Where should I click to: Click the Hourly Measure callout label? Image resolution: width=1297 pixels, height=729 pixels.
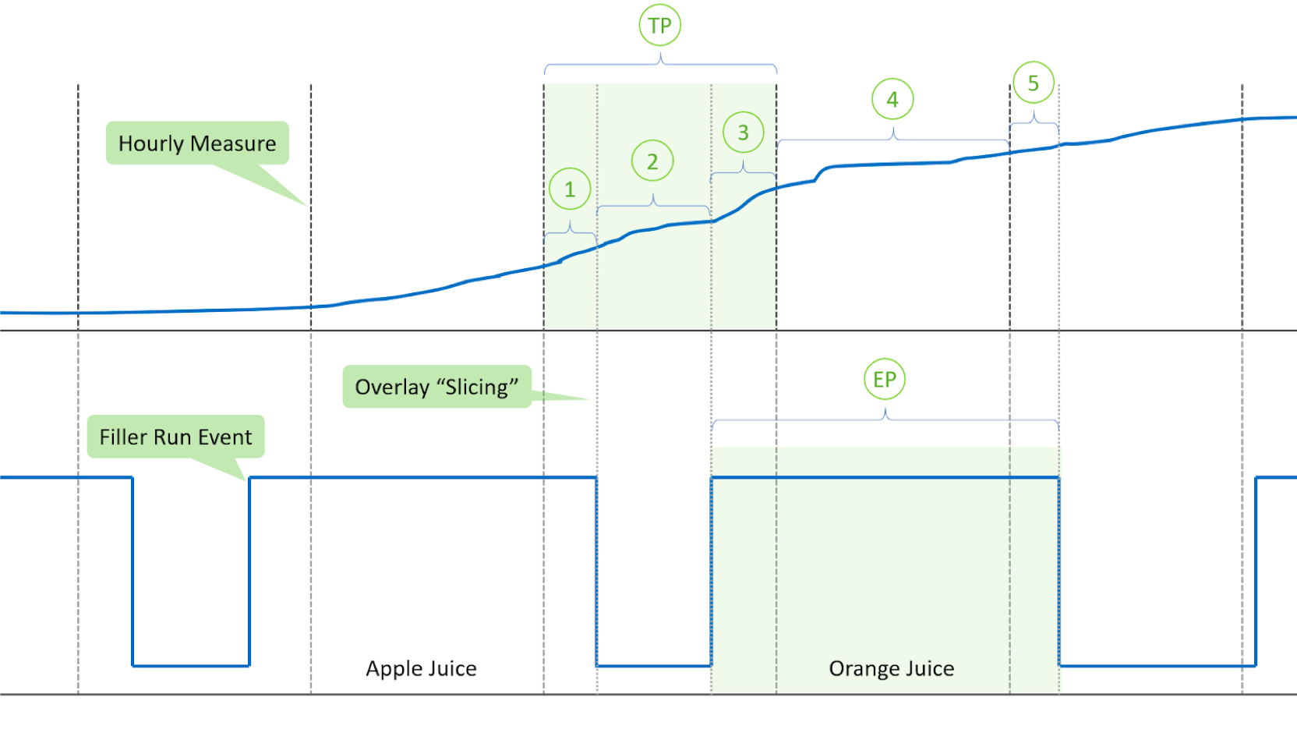click(x=197, y=143)
